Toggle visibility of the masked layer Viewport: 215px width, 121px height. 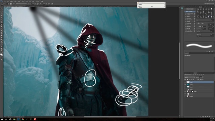click(185, 91)
